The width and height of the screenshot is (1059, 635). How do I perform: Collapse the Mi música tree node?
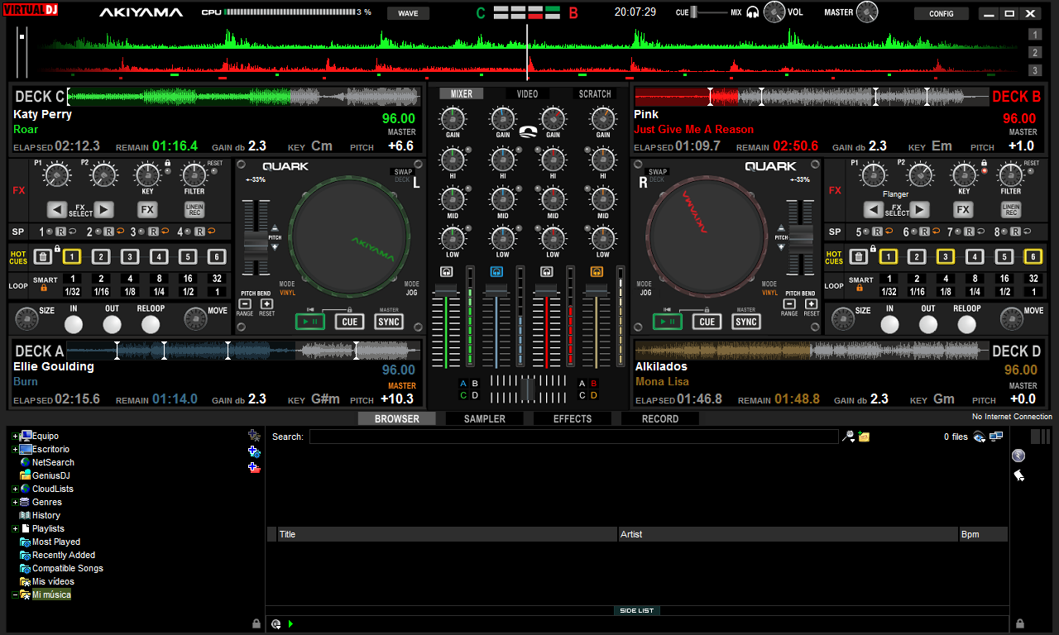click(15, 594)
